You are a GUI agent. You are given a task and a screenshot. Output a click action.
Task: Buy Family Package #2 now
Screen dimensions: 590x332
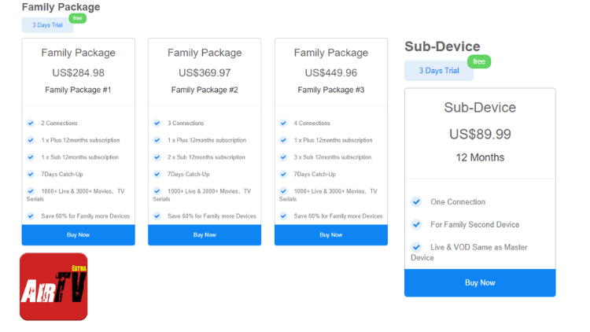pos(205,235)
